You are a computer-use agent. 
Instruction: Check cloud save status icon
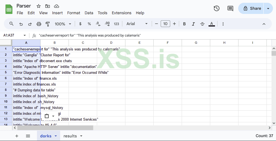(x=56, y=6)
